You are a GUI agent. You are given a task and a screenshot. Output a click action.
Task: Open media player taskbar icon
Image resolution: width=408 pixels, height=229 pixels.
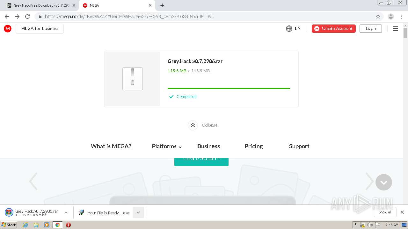[47, 225]
